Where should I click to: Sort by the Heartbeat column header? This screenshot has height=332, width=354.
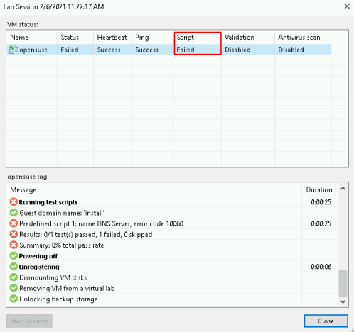coord(112,37)
